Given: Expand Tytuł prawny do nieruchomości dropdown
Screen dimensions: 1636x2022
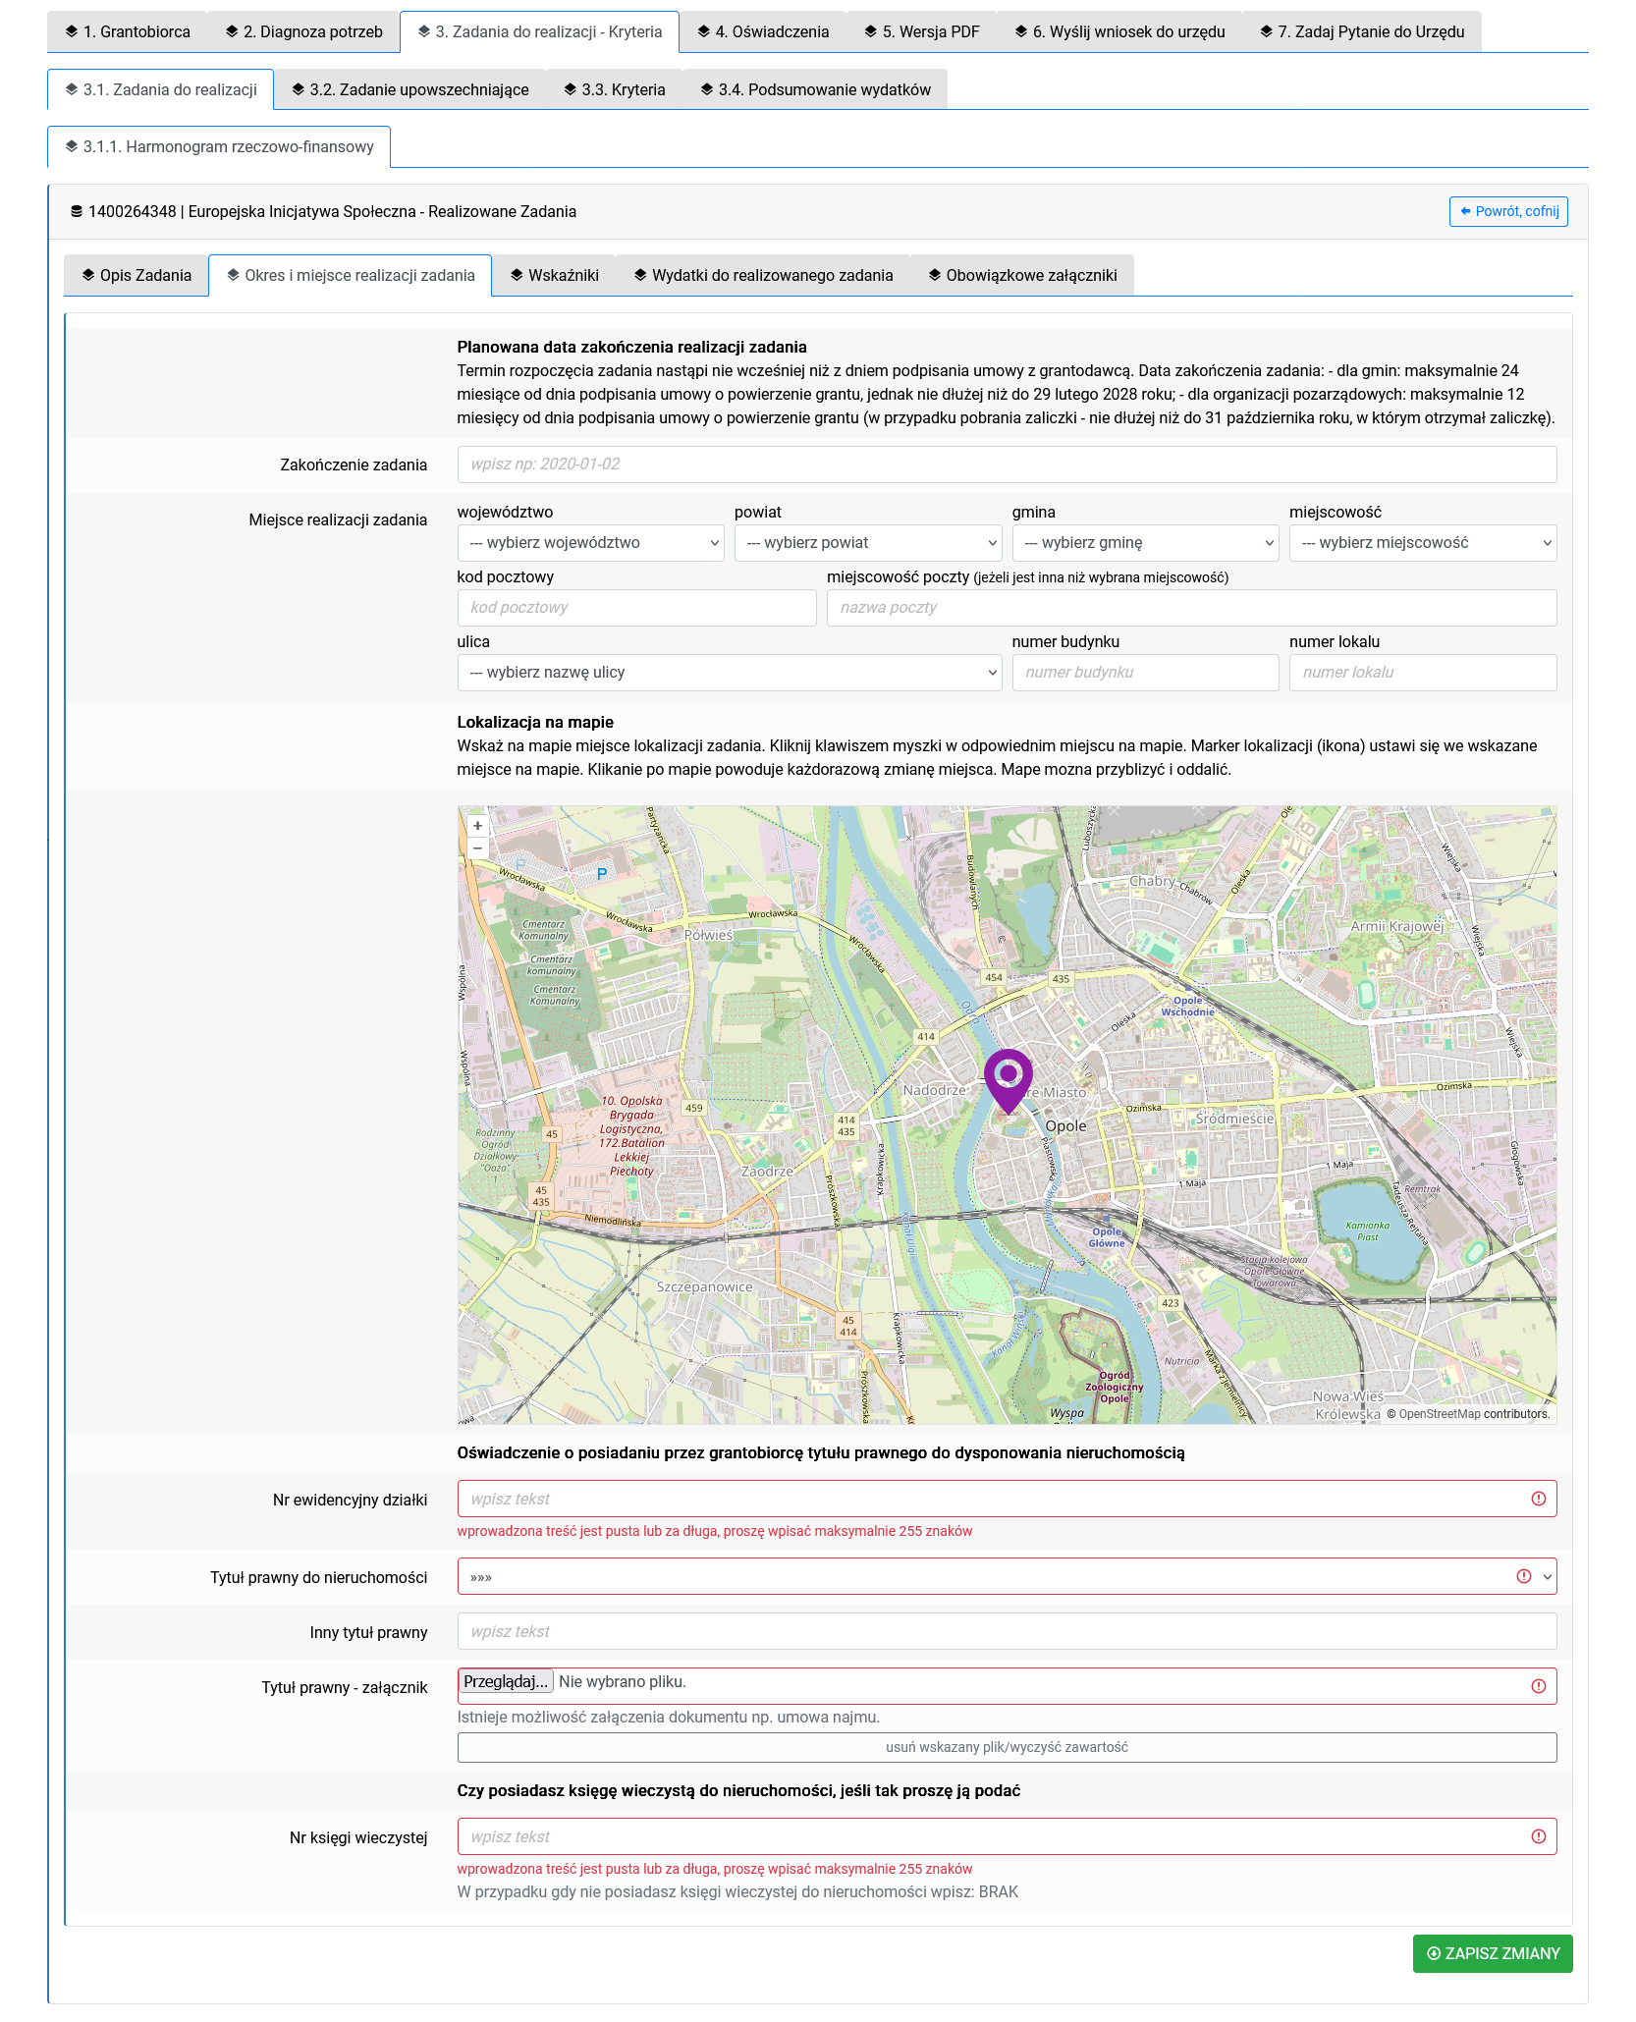Looking at the screenshot, I should coord(1007,1577).
